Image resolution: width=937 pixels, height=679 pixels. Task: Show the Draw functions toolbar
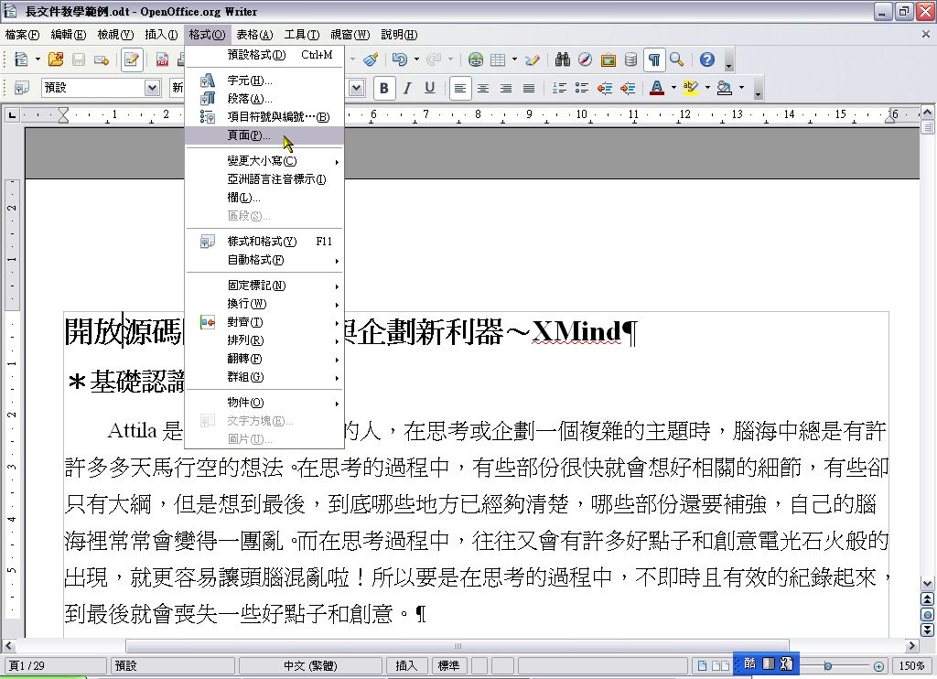pyautogui.click(x=532, y=59)
